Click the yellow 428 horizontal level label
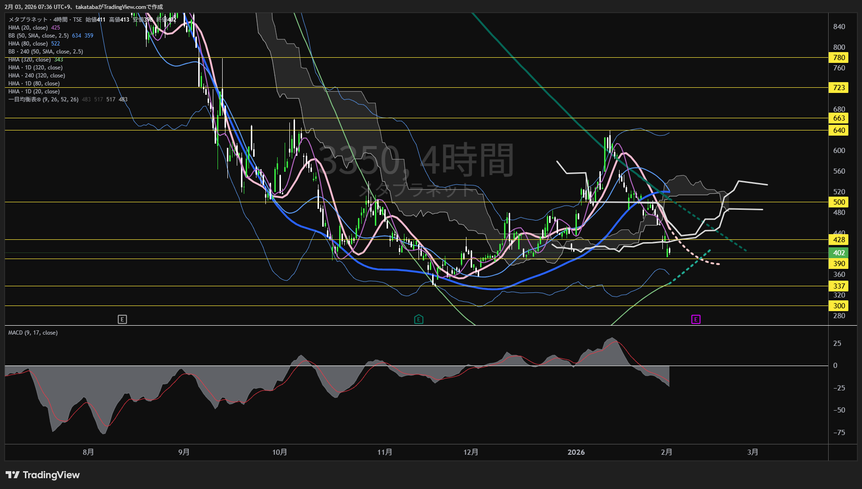The height and width of the screenshot is (489, 862). [x=839, y=240]
